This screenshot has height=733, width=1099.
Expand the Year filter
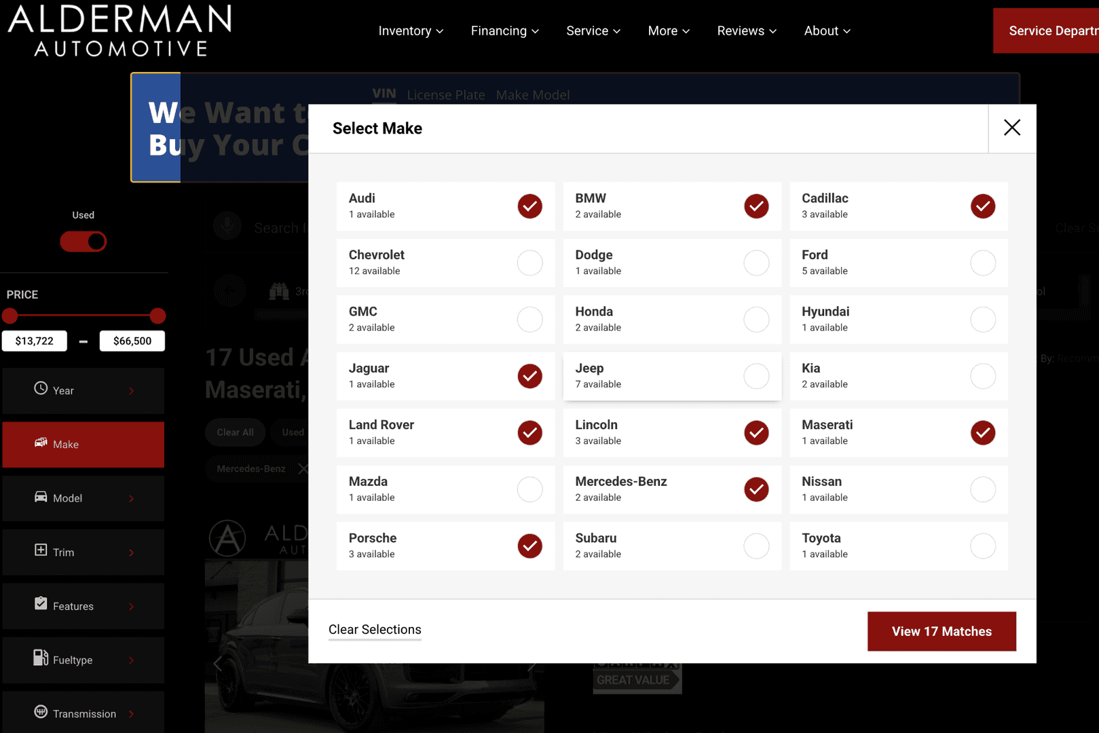coord(83,391)
